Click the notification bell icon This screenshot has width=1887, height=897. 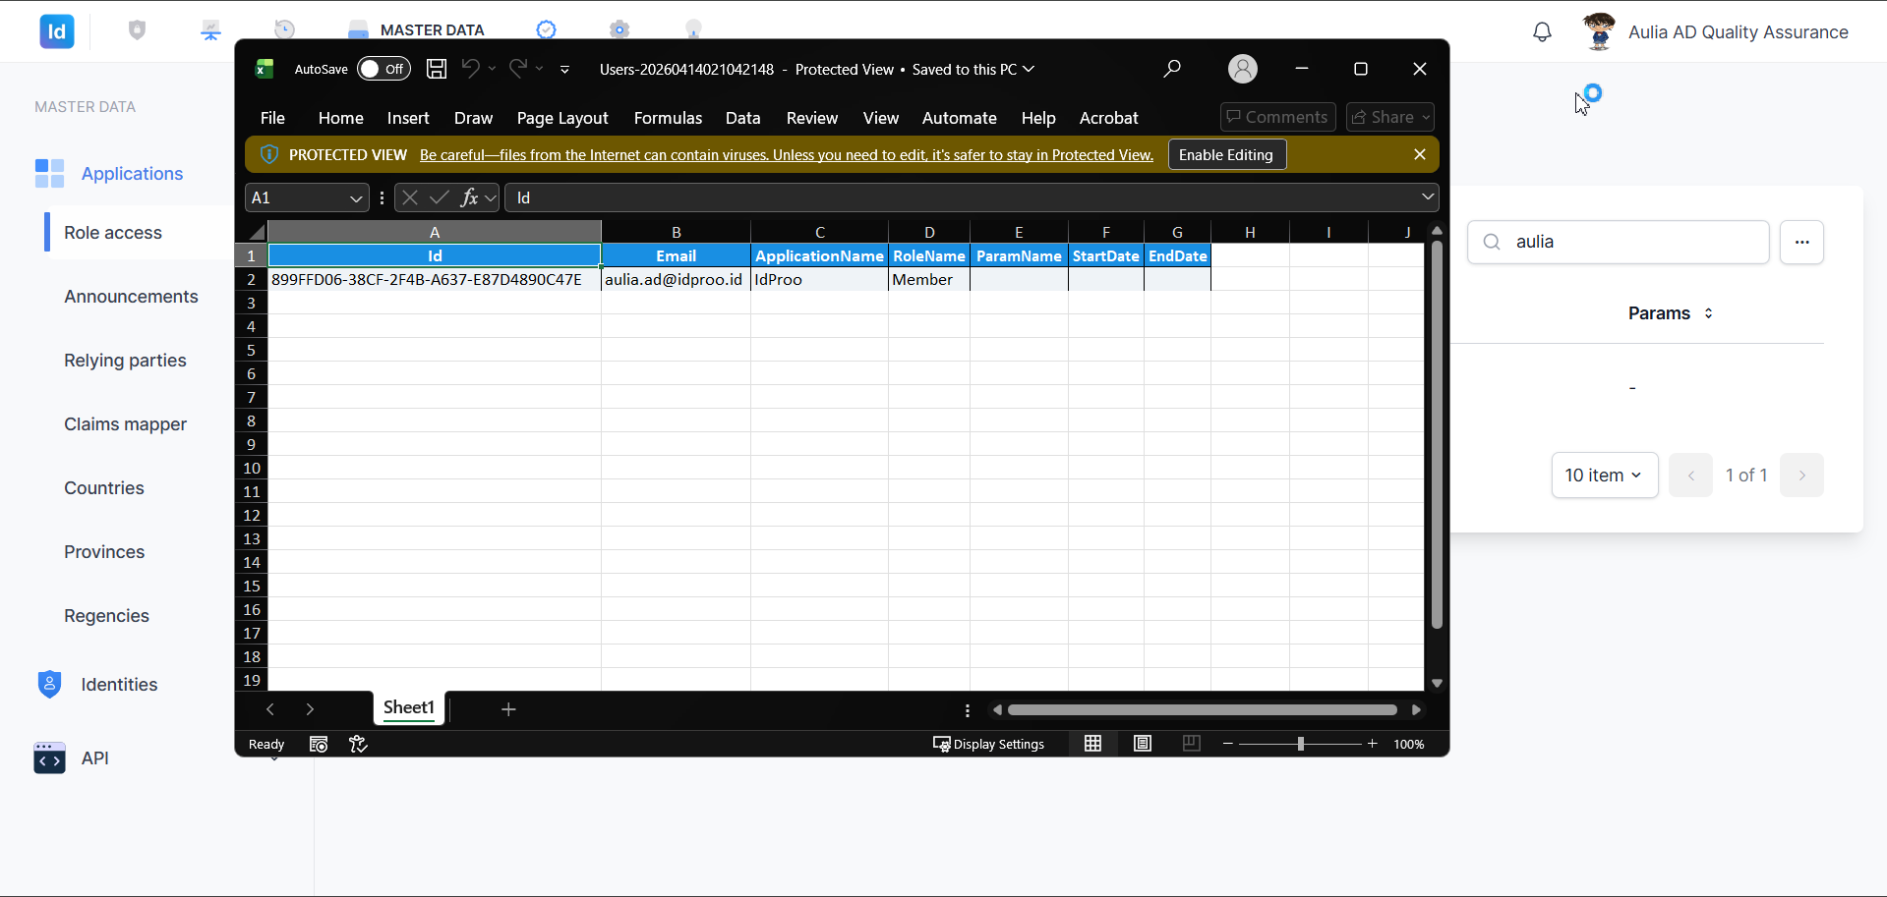pos(1542,31)
